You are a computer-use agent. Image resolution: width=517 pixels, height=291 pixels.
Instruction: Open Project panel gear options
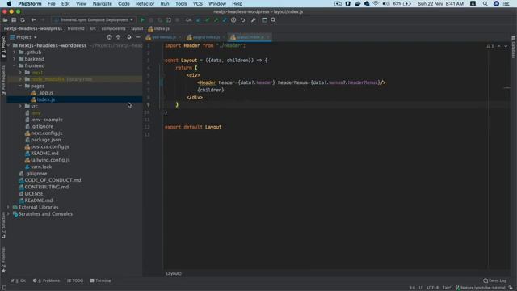(129, 37)
